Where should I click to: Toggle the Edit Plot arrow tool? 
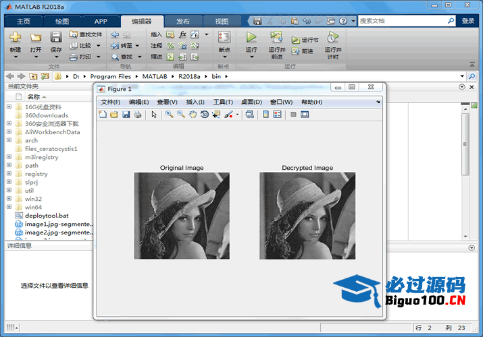pyautogui.click(x=154, y=115)
